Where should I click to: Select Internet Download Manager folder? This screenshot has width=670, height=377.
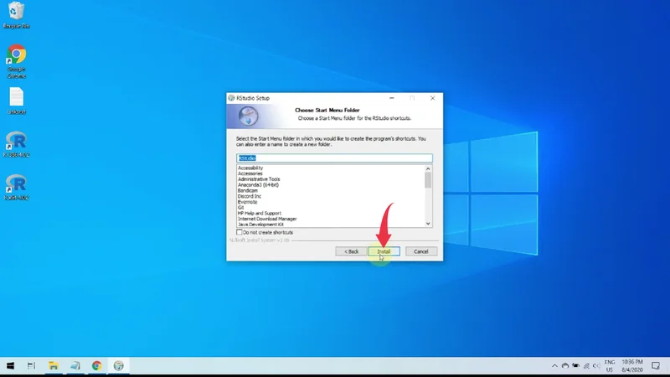268,218
